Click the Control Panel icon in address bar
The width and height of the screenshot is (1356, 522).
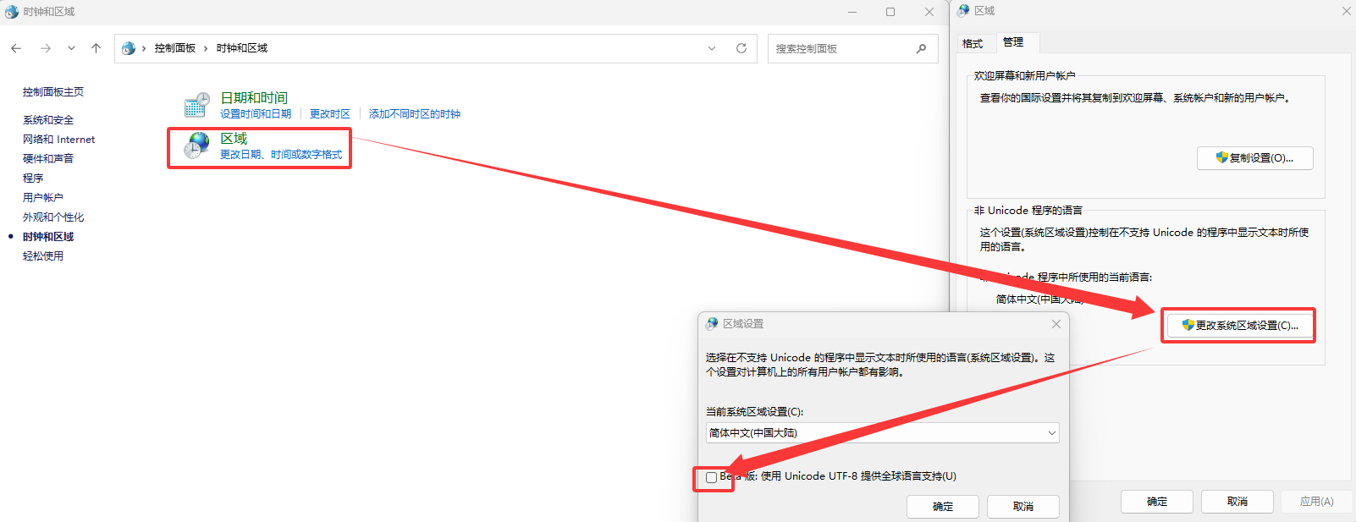128,48
